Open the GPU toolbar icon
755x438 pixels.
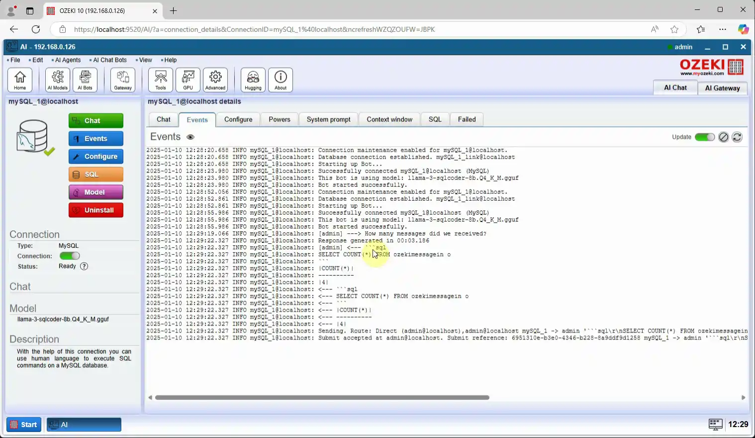pos(188,80)
